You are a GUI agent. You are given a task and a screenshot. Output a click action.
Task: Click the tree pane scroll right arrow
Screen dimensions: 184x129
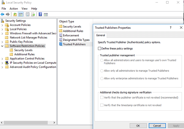54,123
